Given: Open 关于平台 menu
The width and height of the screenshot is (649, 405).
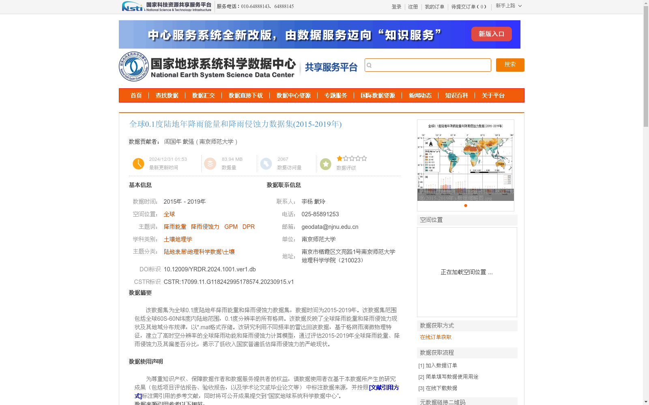Looking at the screenshot, I should tap(493, 96).
